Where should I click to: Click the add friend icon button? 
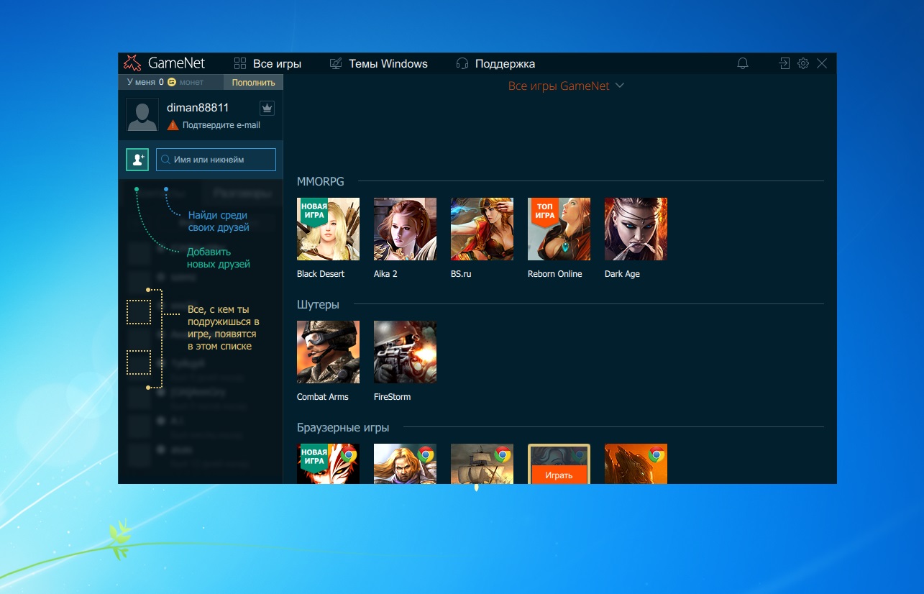[137, 160]
